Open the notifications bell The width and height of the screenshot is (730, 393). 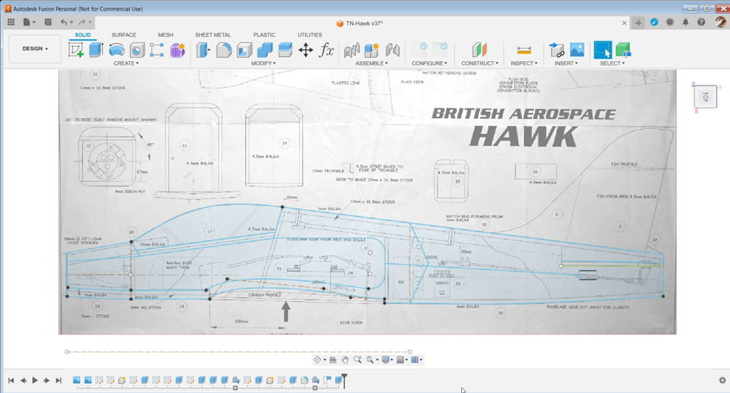(685, 22)
